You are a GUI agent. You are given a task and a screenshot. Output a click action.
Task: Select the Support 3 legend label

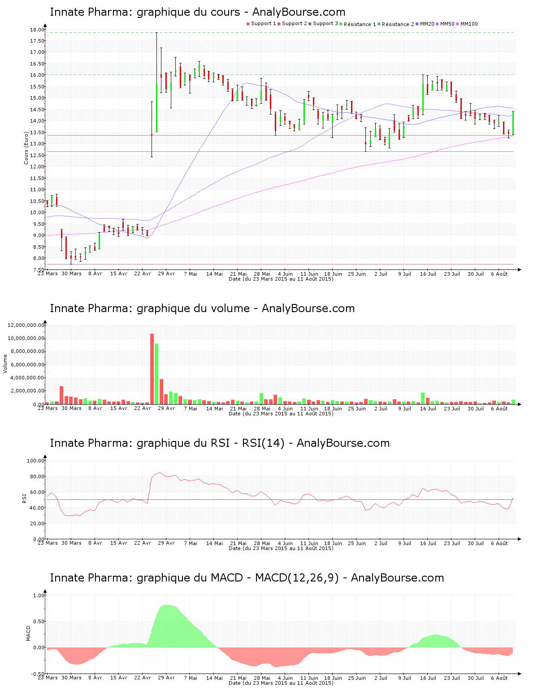[325, 24]
